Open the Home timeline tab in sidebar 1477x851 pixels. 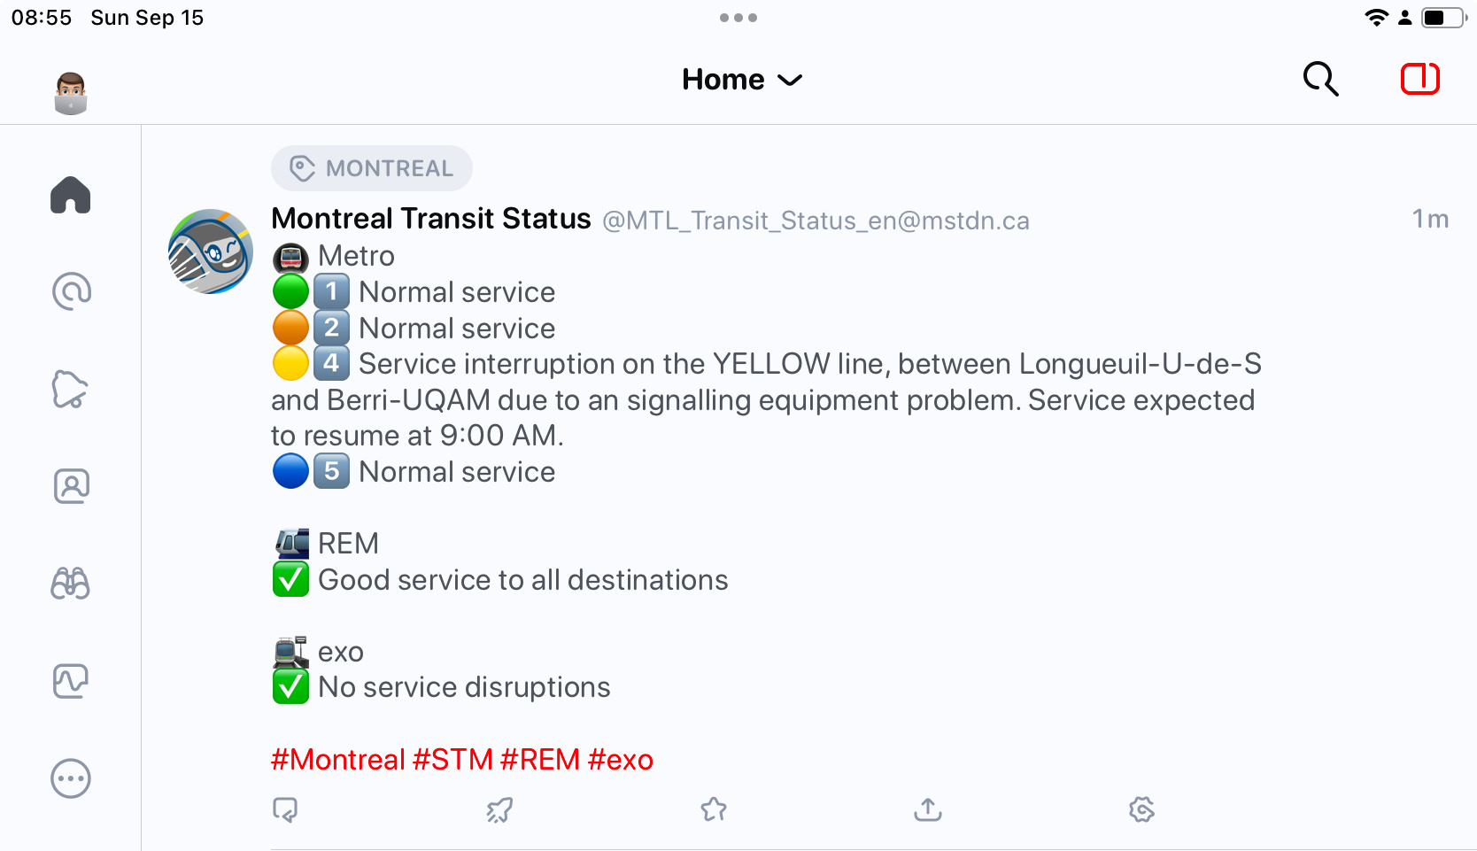(x=71, y=195)
